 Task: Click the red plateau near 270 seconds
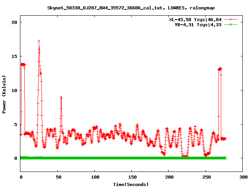(220, 69)
